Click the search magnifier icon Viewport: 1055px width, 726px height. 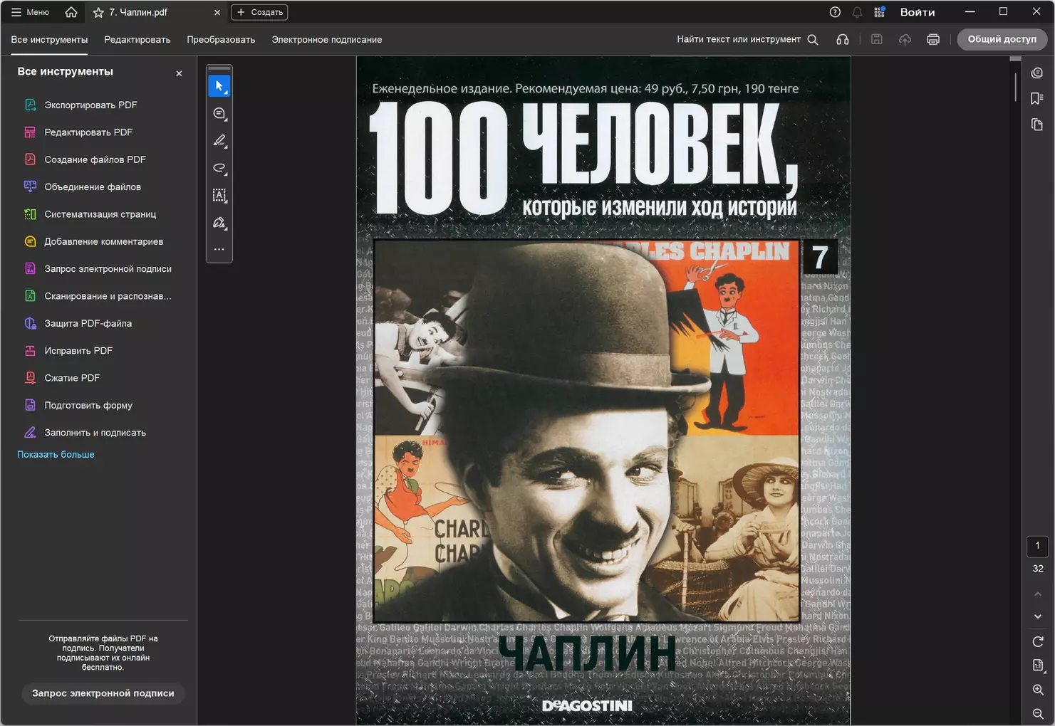(813, 40)
